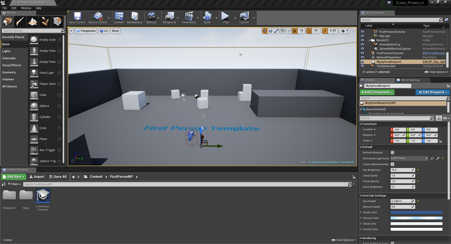Uncheck Colors Determined By Sun checkbox
Image resolution: width=451 pixels, height=244 pixels.
(393, 164)
